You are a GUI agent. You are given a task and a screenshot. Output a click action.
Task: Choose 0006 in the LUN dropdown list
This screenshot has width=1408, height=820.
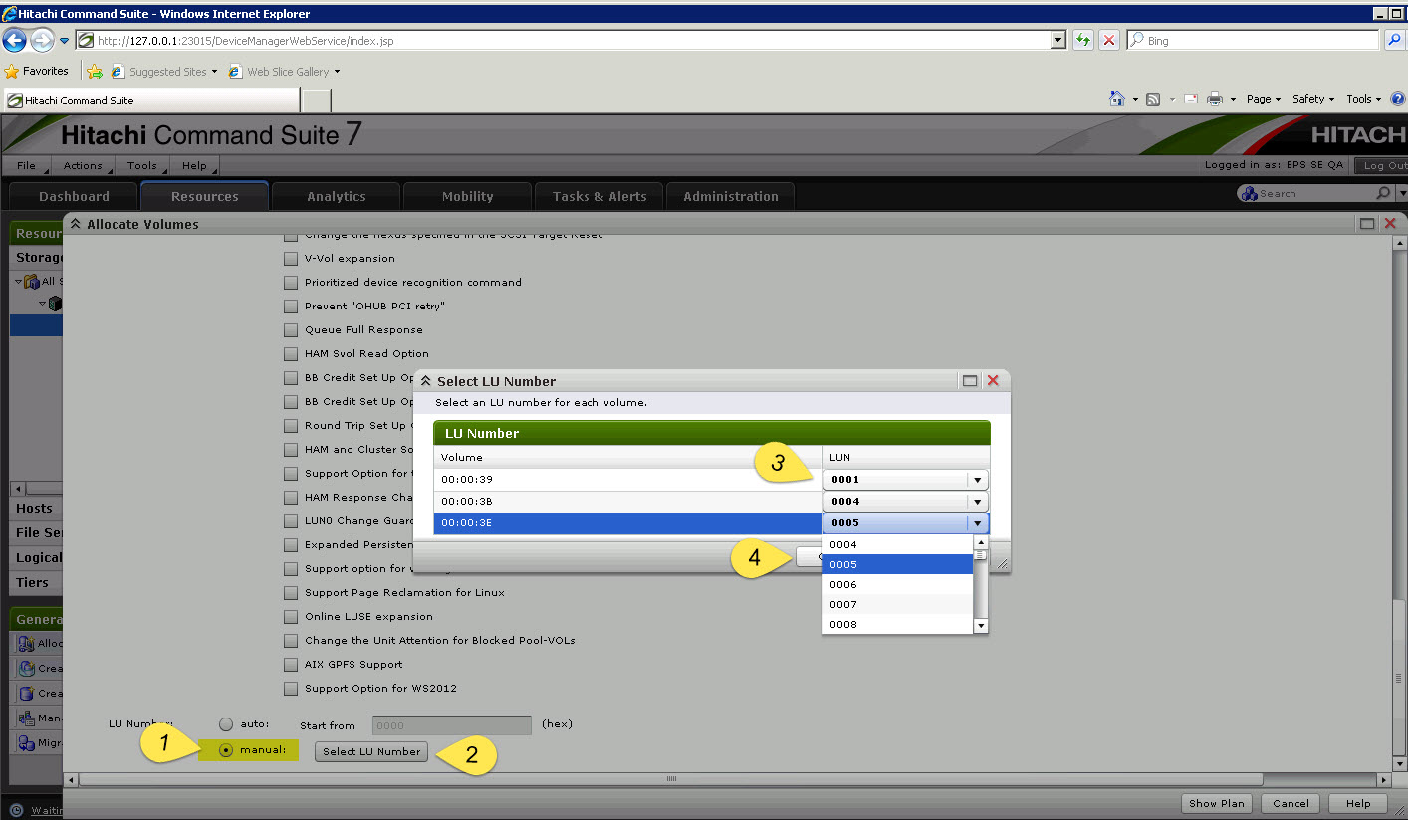896,585
